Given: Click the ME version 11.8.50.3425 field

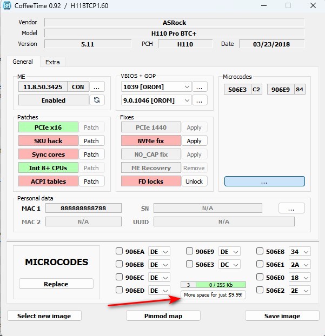Looking at the screenshot, I should [43, 87].
